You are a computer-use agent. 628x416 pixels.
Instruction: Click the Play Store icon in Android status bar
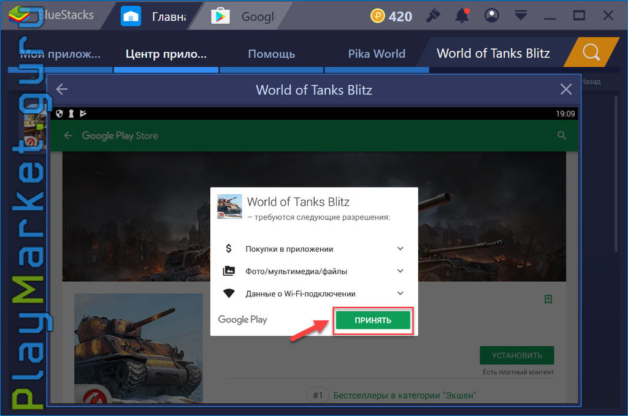coord(83,113)
